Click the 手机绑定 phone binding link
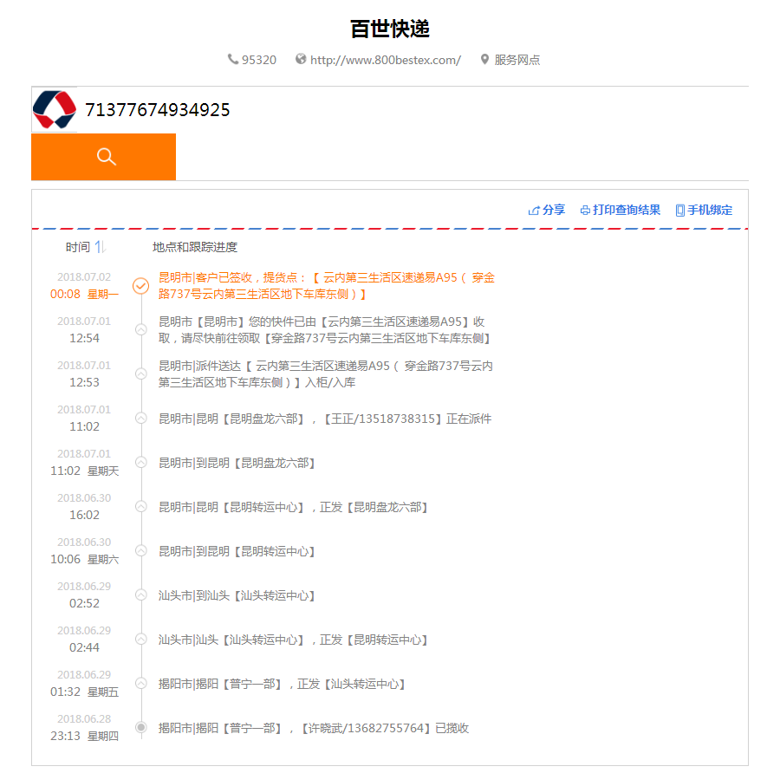This screenshot has height=773, width=780. (710, 210)
